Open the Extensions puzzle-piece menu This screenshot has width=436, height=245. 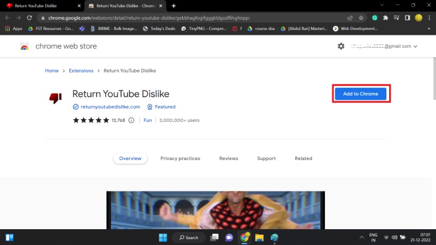click(x=386, y=17)
